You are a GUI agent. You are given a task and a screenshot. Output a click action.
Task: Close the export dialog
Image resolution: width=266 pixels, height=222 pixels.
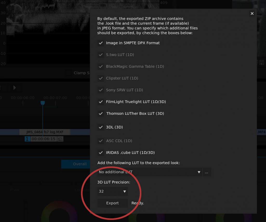point(252,14)
